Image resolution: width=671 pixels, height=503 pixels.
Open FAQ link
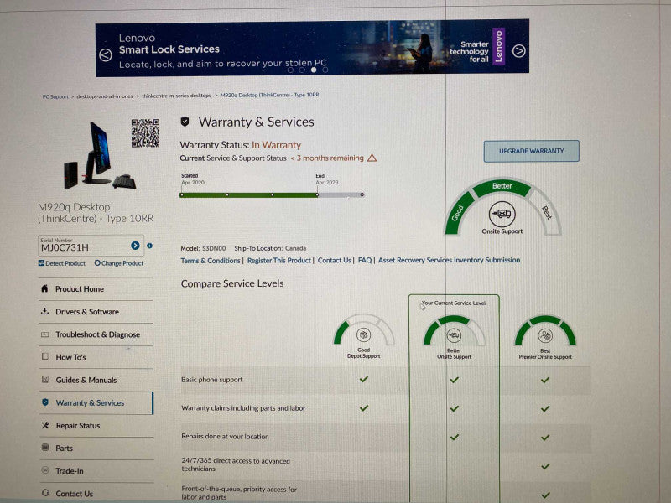pos(365,260)
